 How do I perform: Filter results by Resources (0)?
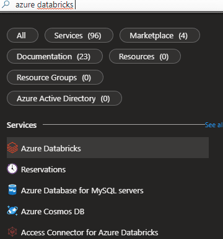click(145, 56)
